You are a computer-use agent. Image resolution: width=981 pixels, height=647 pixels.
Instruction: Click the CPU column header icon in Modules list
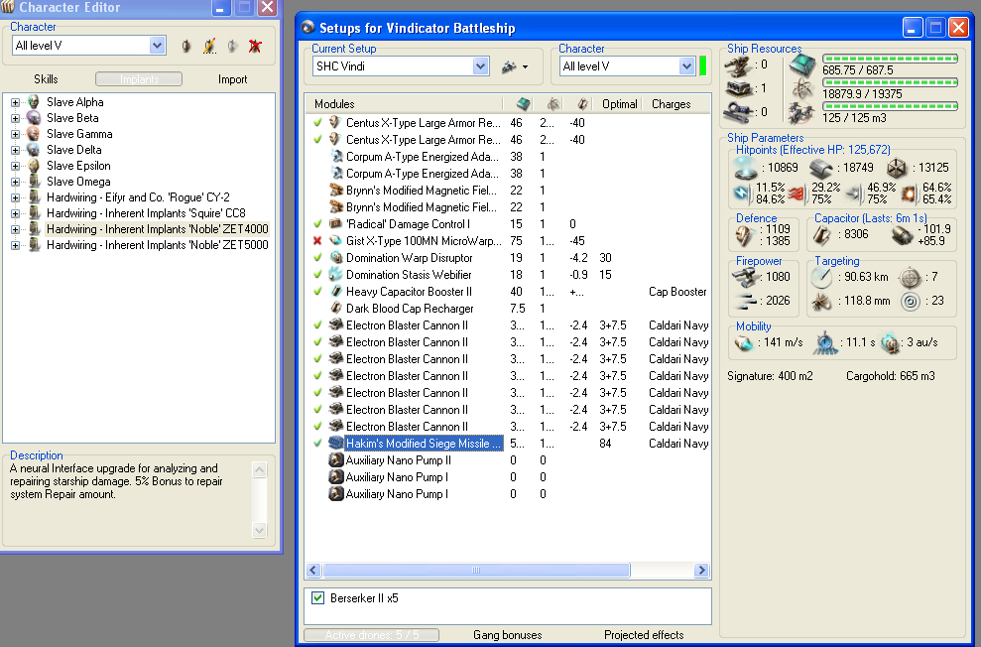click(x=523, y=104)
